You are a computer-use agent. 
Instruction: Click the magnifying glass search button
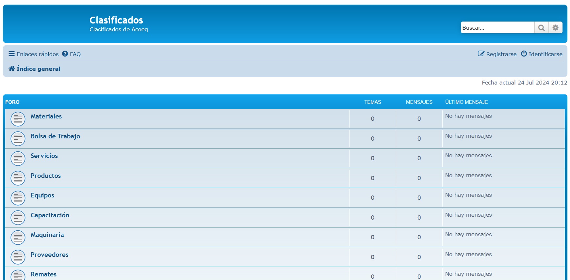[x=541, y=28]
